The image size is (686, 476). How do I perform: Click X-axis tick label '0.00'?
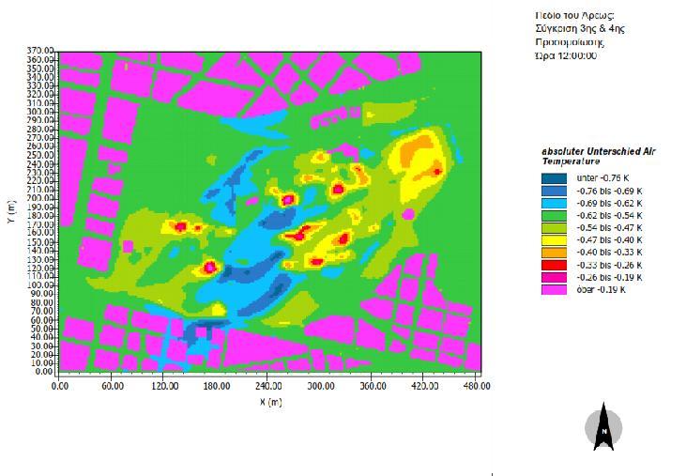click(60, 386)
